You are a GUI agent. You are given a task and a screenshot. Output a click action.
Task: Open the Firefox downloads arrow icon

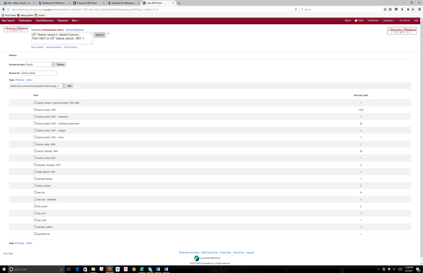point(402,10)
